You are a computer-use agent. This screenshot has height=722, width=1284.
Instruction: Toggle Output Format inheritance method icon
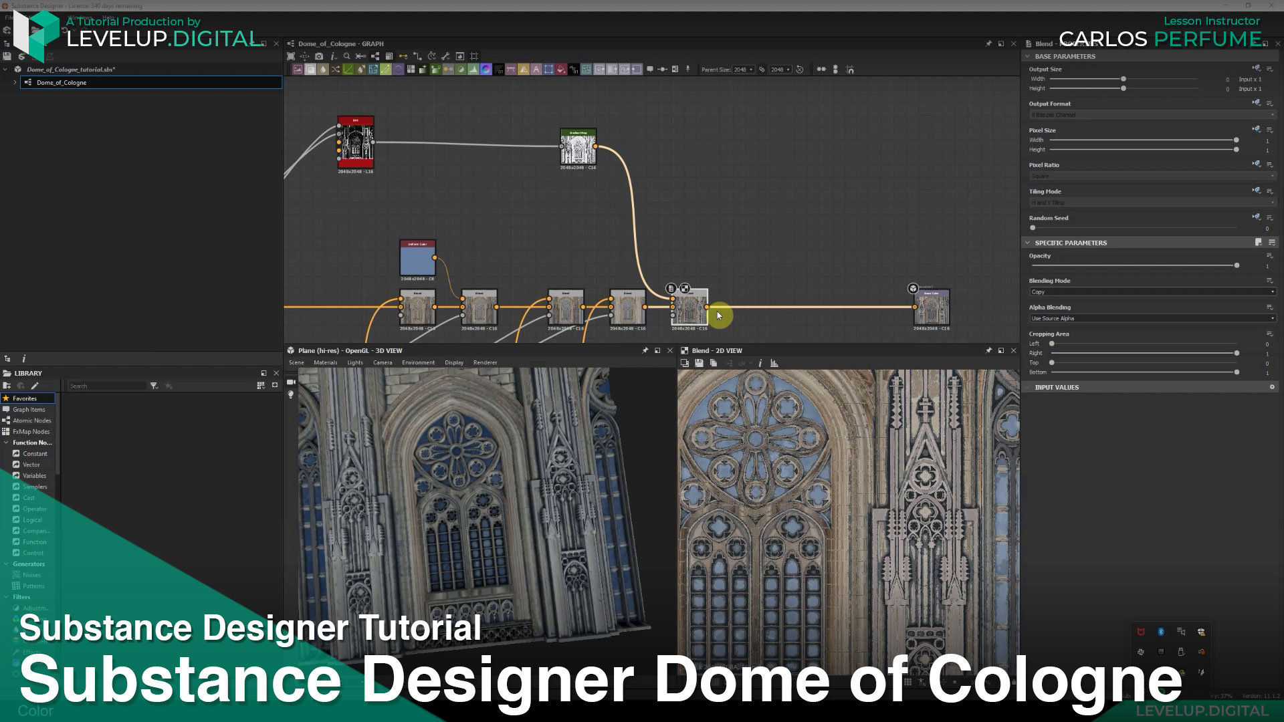1257,103
